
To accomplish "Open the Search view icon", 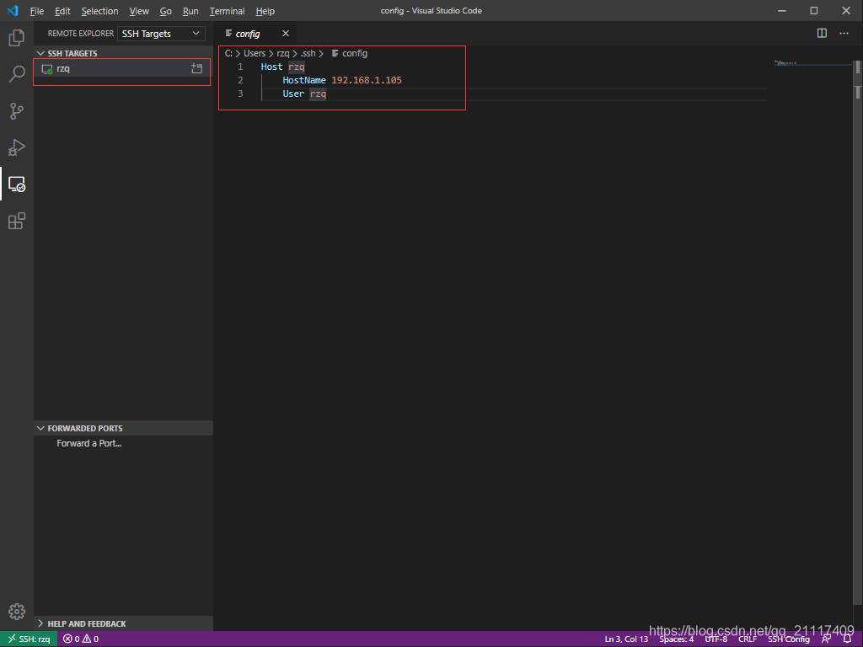I will [x=17, y=74].
